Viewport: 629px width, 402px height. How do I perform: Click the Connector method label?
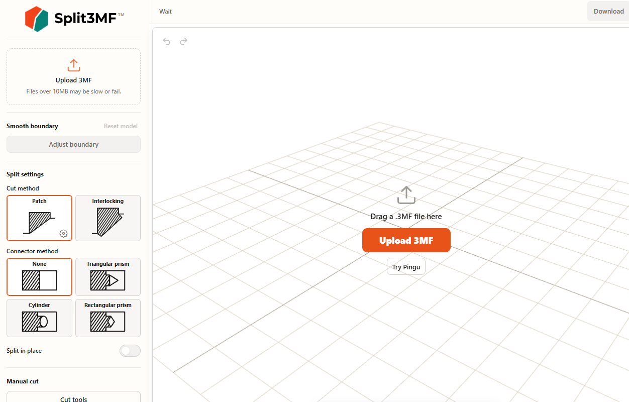[32, 251]
